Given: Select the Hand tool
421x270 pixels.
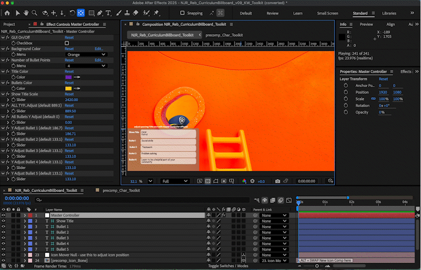Looking at the screenshot, I should click(26, 13).
